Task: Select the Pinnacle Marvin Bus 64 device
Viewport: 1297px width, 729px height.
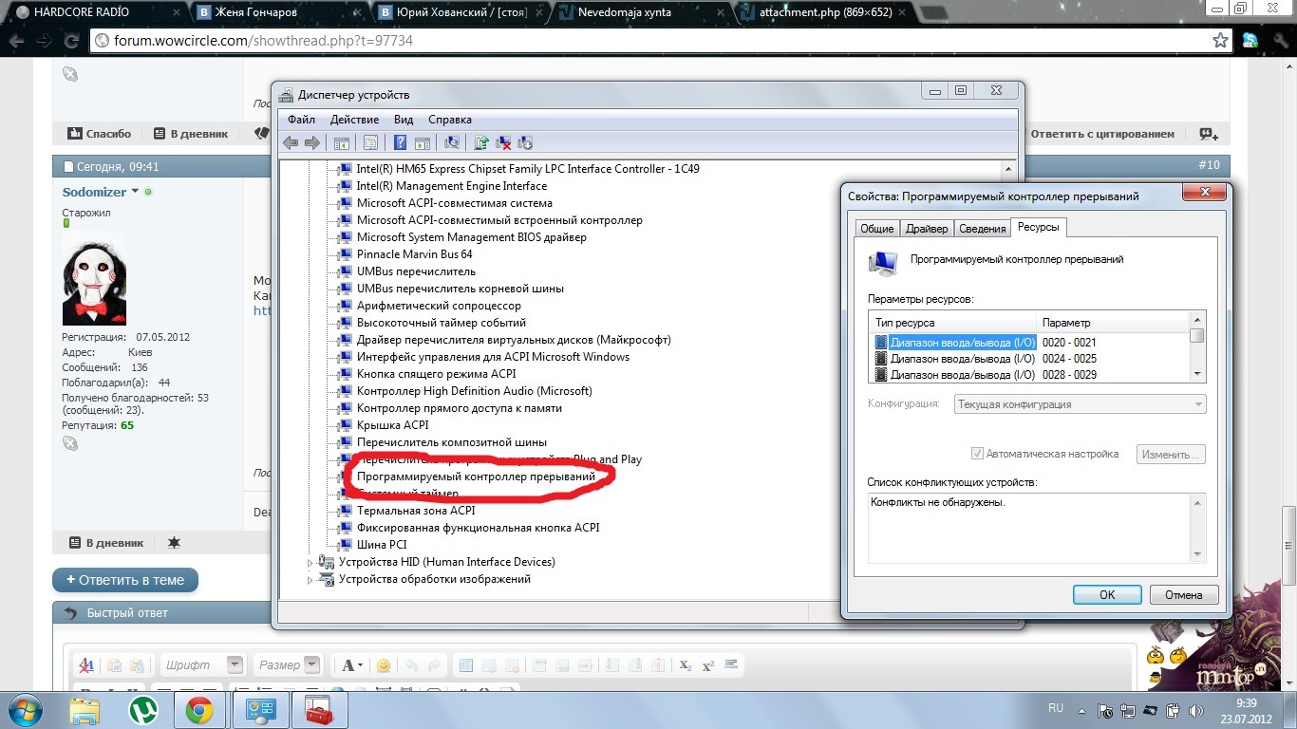Action: pos(414,254)
